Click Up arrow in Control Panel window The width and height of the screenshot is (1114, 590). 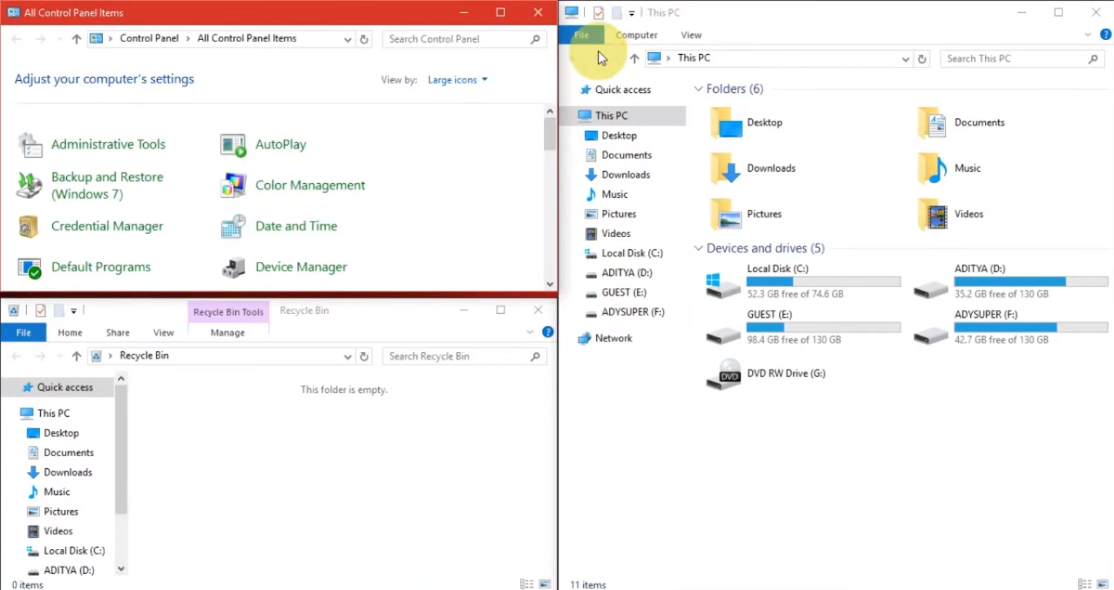(x=76, y=39)
